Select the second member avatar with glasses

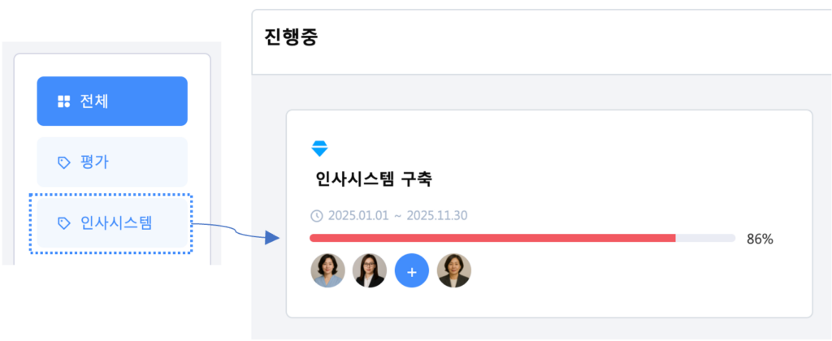coord(370,270)
